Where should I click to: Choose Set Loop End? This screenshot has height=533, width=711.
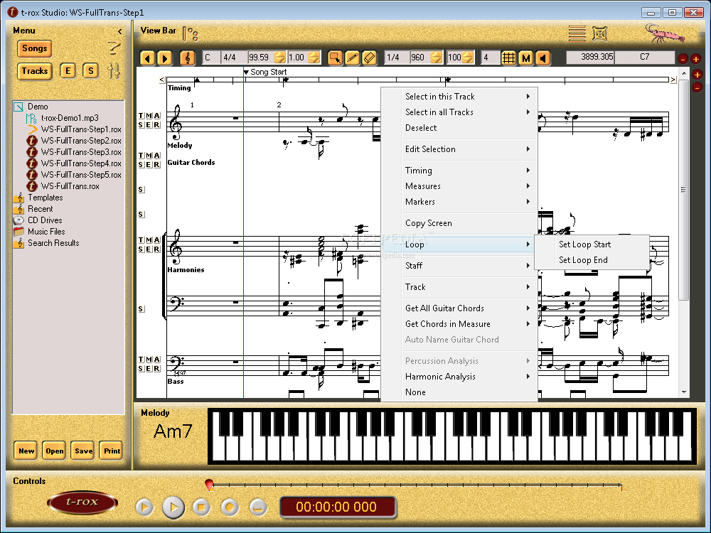point(592,260)
